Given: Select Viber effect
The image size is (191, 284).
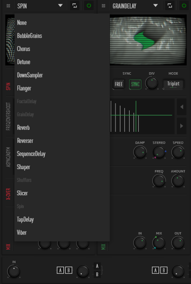Looking at the screenshot, I should (x=62, y=233).
